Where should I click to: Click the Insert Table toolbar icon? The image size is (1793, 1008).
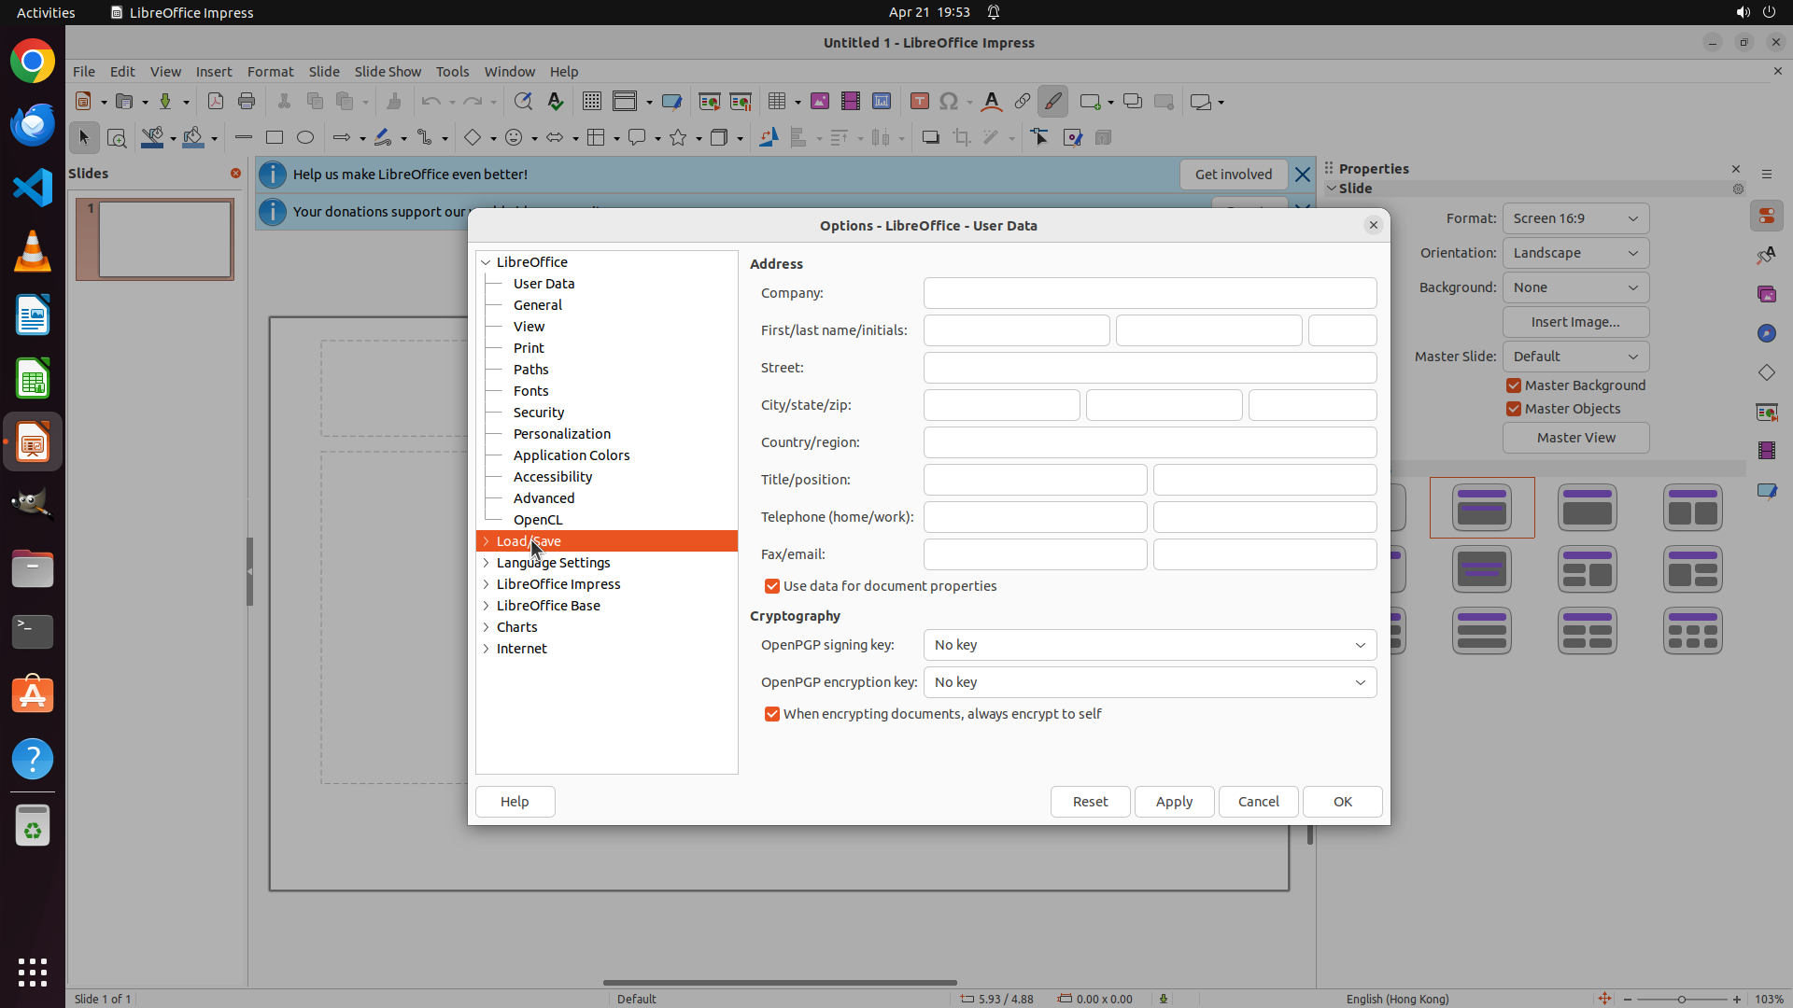777,102
